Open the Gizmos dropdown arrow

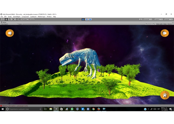click(x=172, y=24)
